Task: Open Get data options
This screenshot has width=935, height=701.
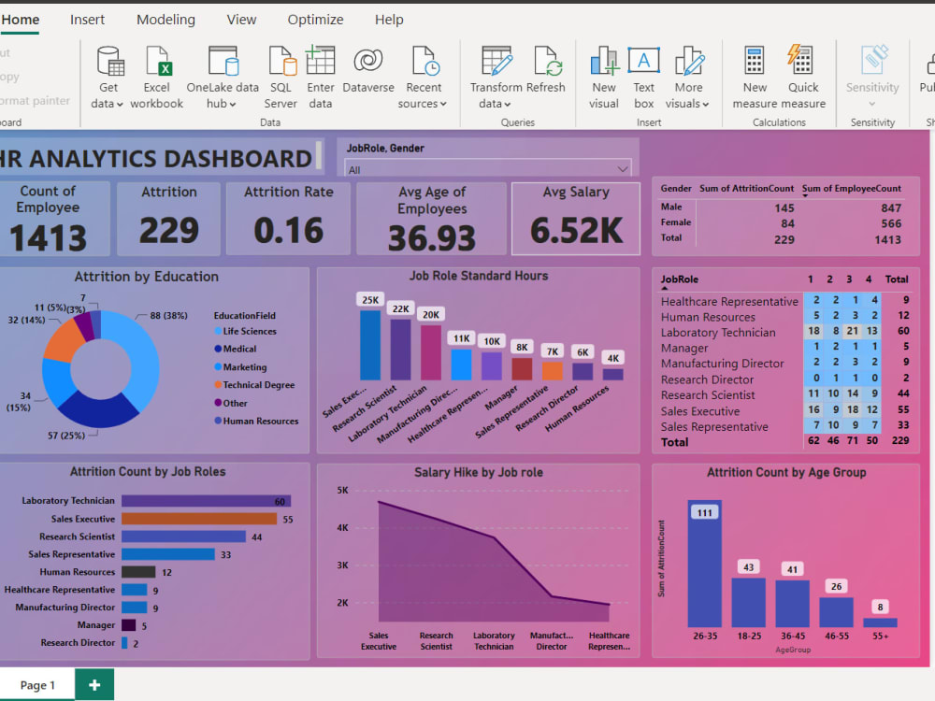Action: (108, 75)
